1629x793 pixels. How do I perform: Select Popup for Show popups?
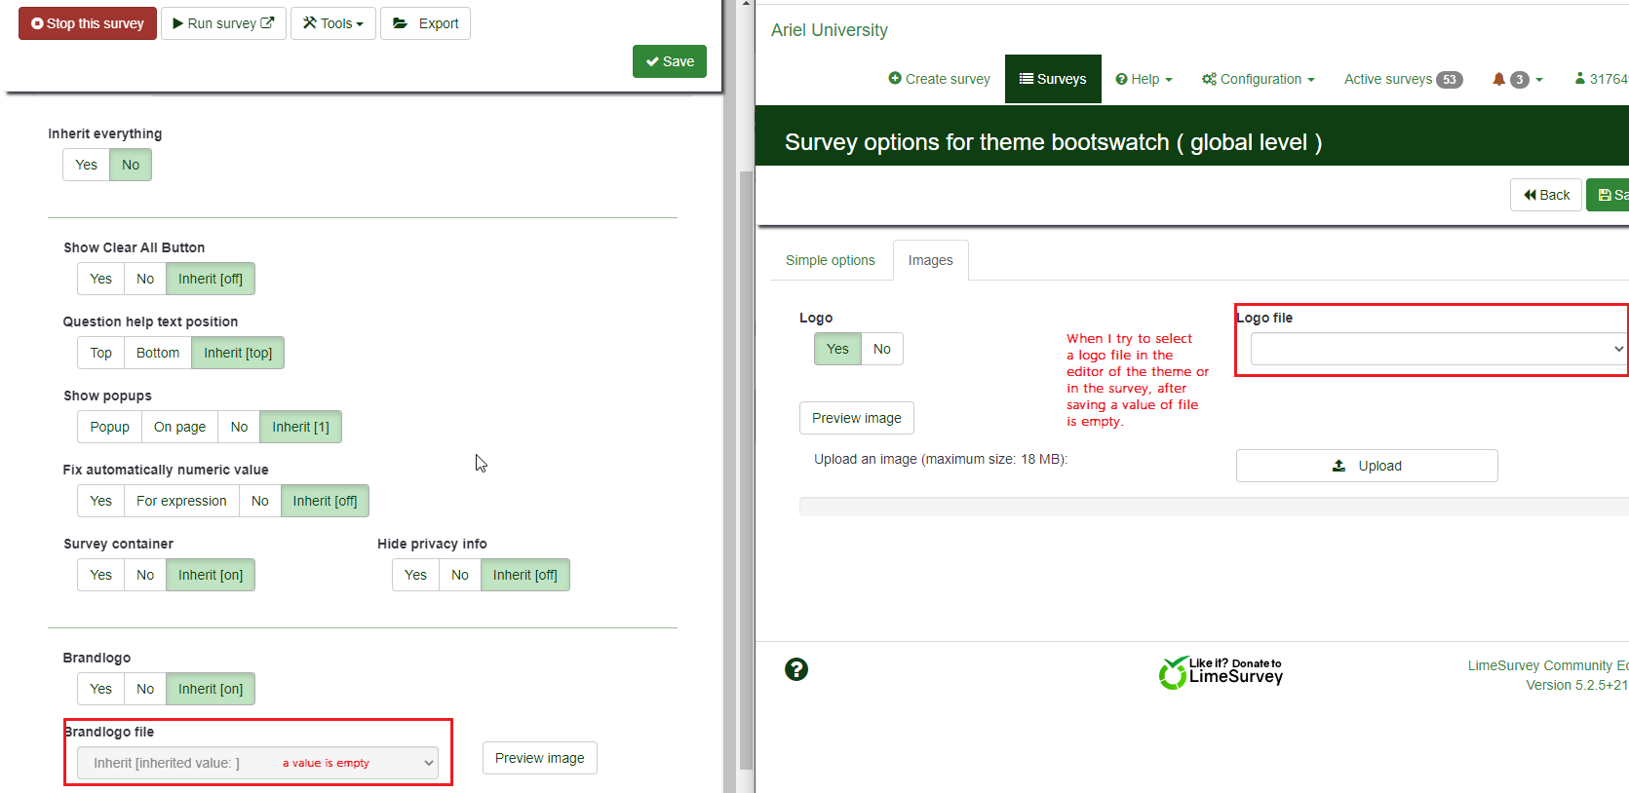pyautogui.click(x=110, y=427)
